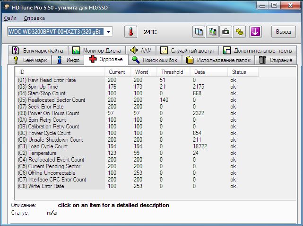Click the green copy screenshot icon
The width and height of the screenshot is (303, 226).
tap(212, 32)
